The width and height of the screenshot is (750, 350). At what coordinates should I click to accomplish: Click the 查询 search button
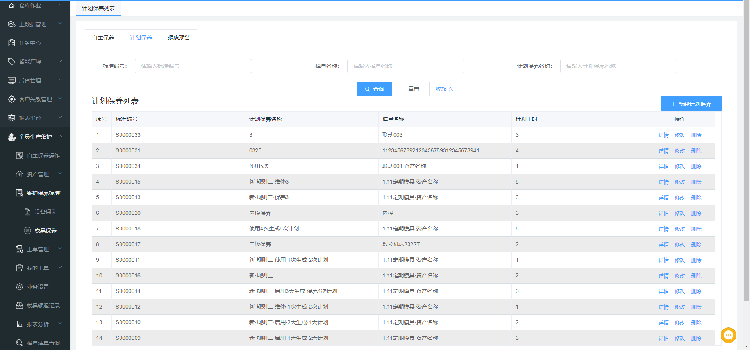(374, 89)
